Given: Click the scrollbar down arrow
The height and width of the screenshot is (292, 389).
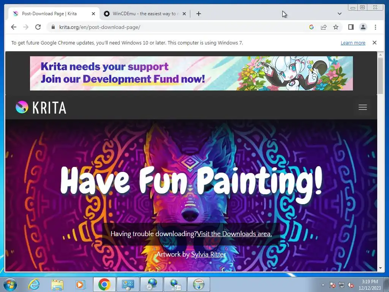Looking at the screenshot, I should tap(380, 268).
